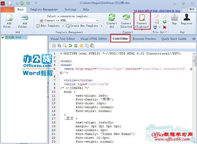Click the 'text-align: justify;' code line
The height and width of the screenshot is (144, 197).
94,122
